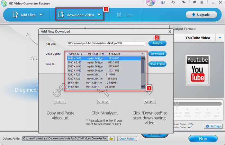Click the STEP 1 chain link icon
This screenshot has height=145, width=225.
point(59,90)
